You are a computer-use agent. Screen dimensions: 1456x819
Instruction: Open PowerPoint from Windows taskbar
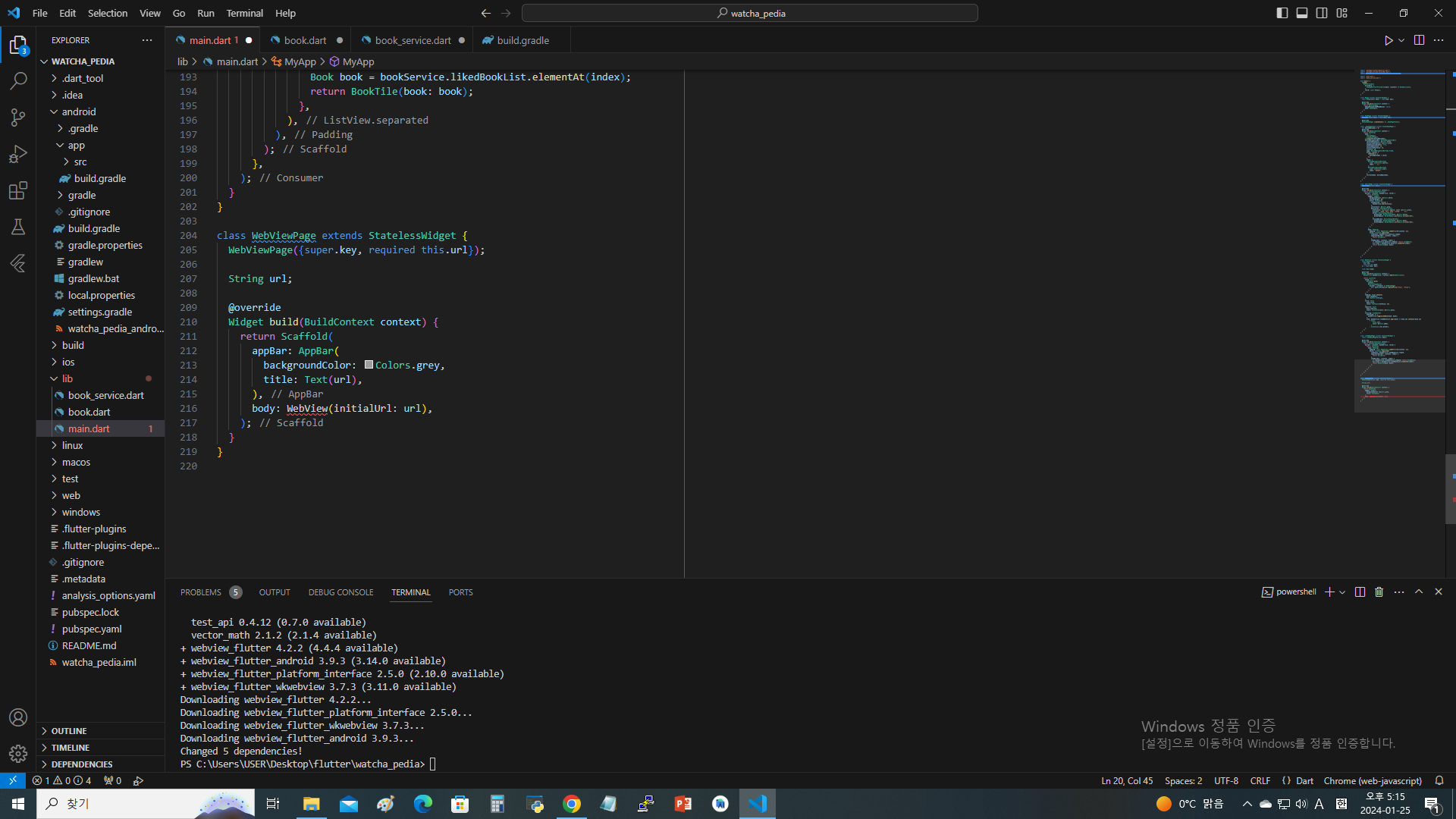click(x=683, y=804)
